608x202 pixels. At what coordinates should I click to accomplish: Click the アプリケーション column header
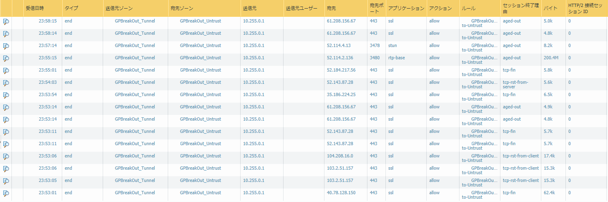[x=406, y=8]
